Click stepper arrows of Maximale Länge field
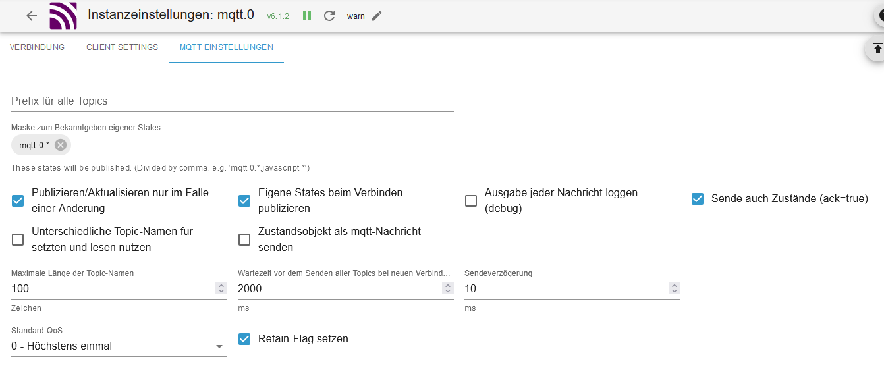The height and width of the screenshot is (376, 884). click(221, 288)
